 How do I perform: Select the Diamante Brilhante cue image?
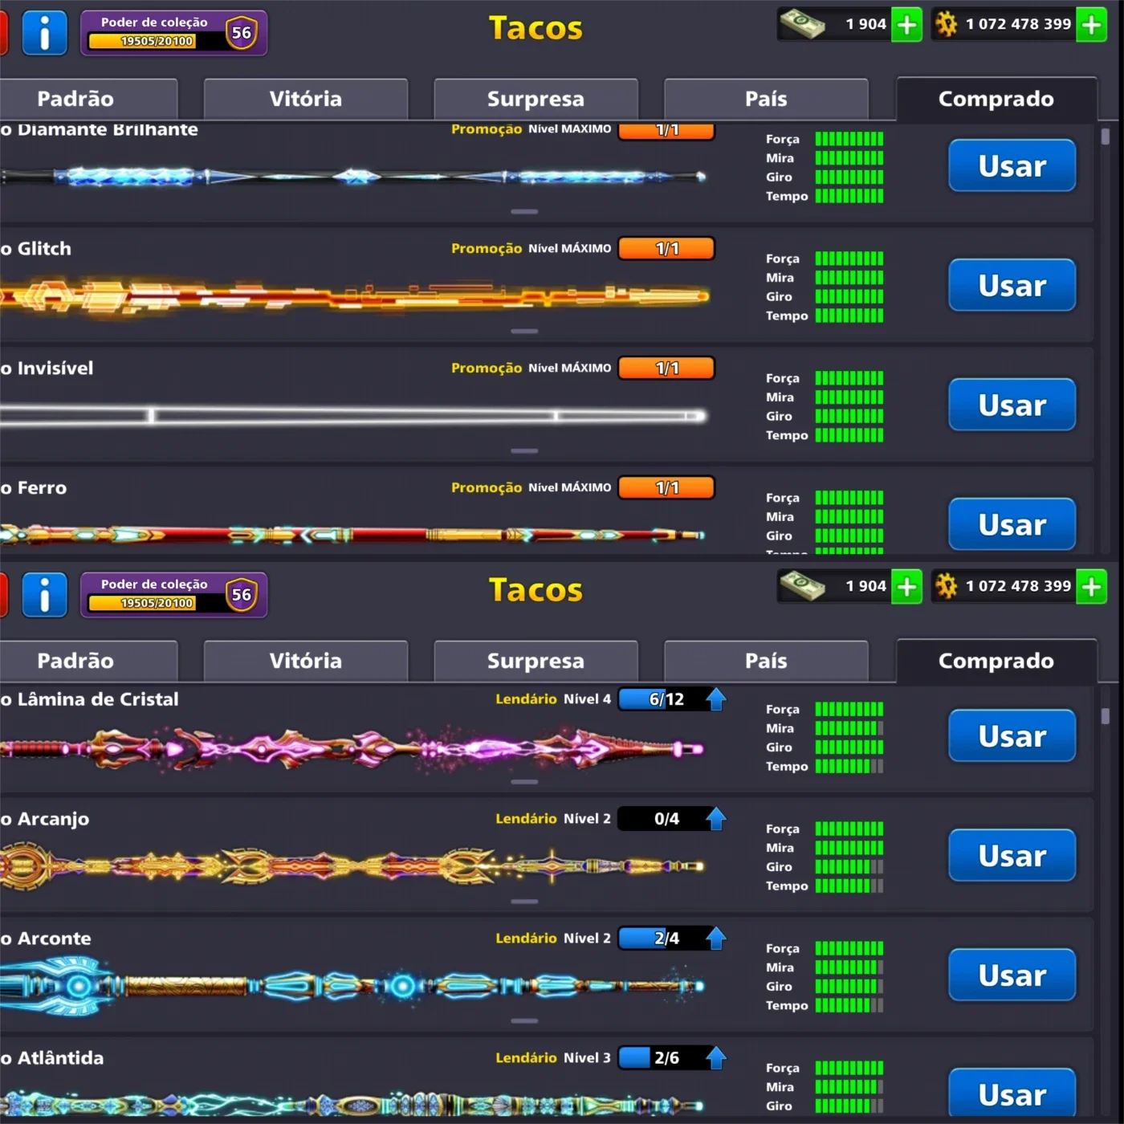point(353,177)
